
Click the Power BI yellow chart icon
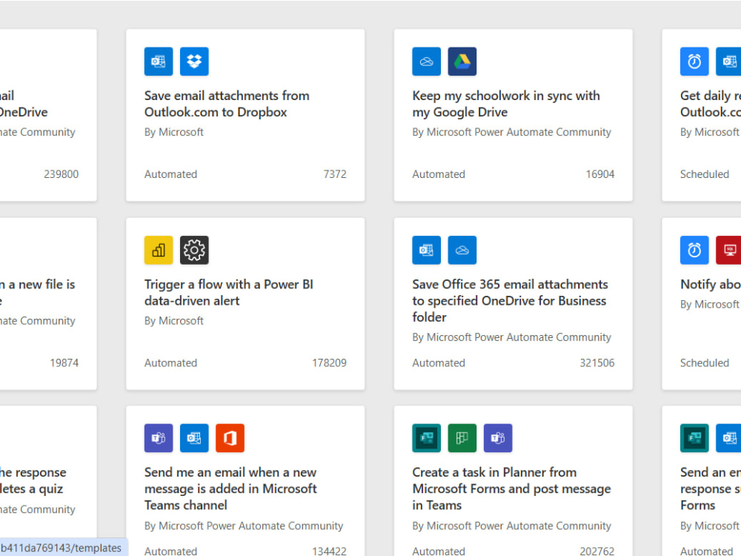(x=159, y=250)
